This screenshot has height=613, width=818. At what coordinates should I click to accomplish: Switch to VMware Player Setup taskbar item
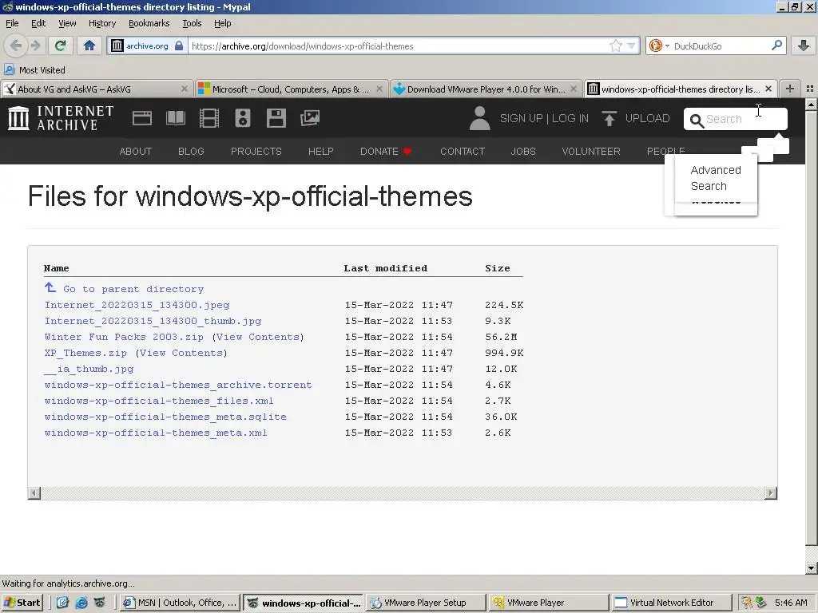pos(425,603)
